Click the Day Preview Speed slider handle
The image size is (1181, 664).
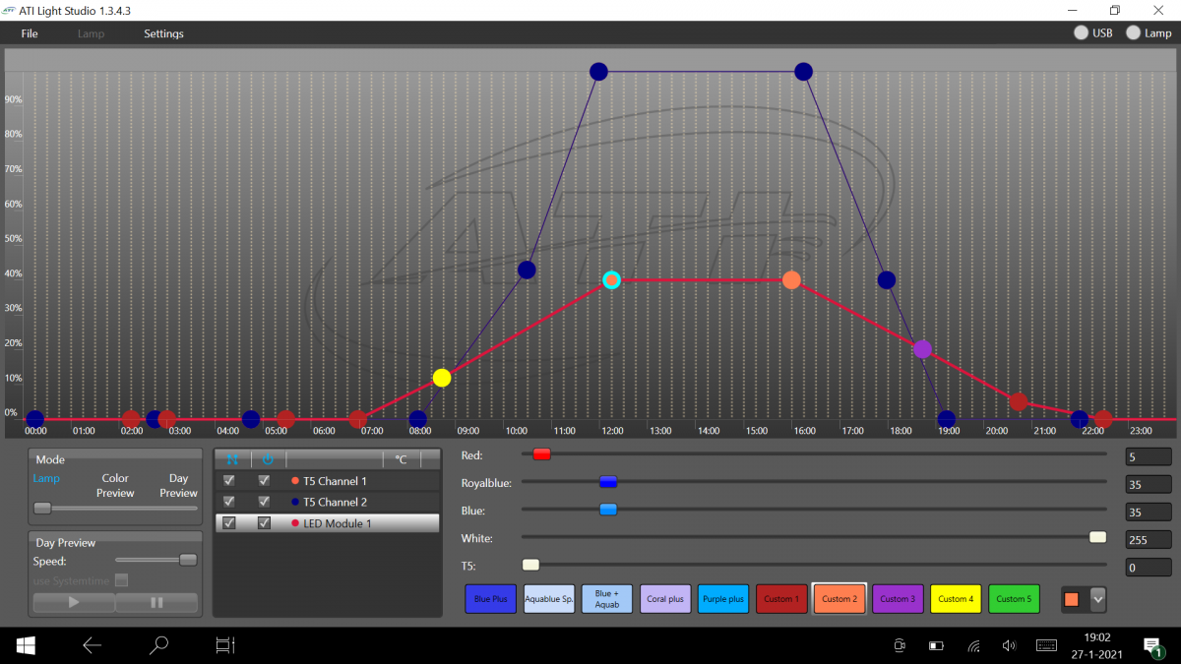188,560
